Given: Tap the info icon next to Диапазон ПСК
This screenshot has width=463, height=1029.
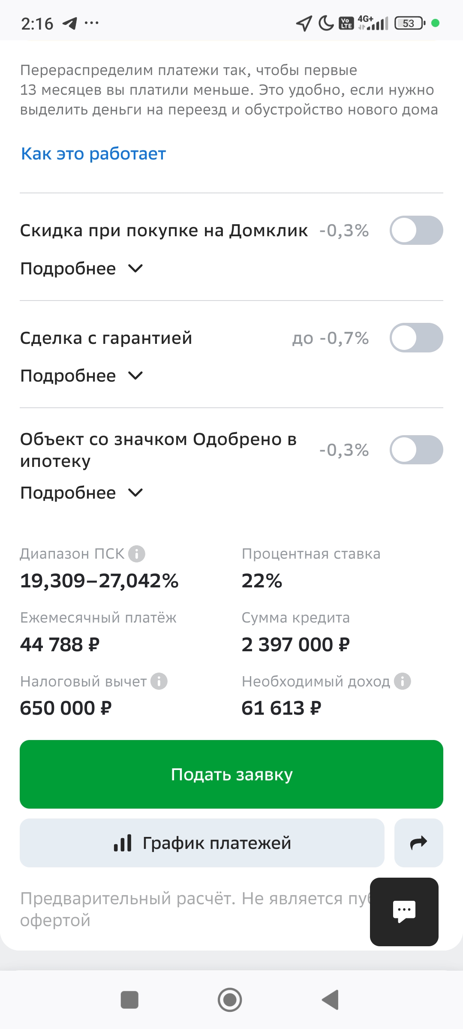Looking at the screenshot, I should pos(137,554).
